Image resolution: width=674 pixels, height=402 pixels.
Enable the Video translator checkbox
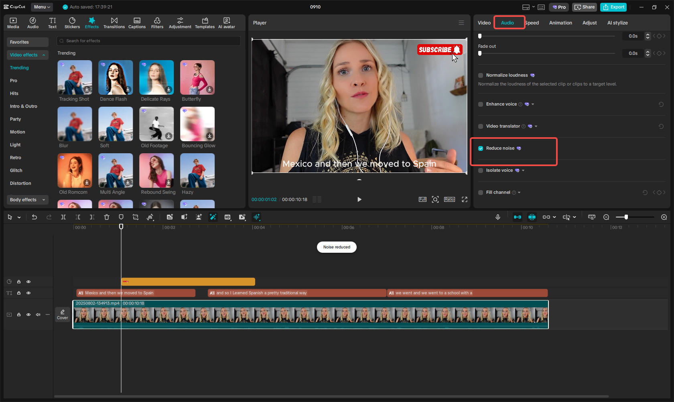[x=481, y=126]
